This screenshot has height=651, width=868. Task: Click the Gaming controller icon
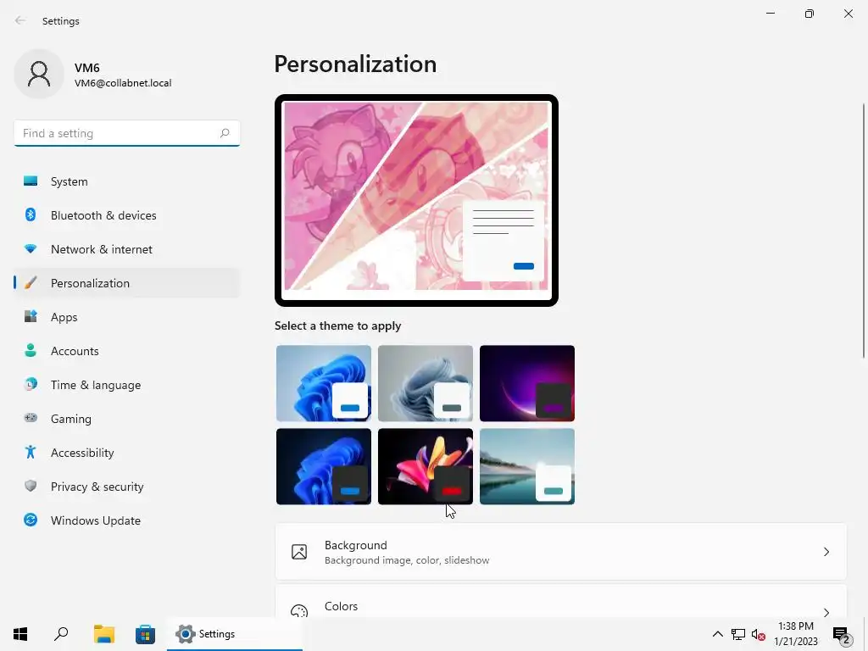click(31, 418)
